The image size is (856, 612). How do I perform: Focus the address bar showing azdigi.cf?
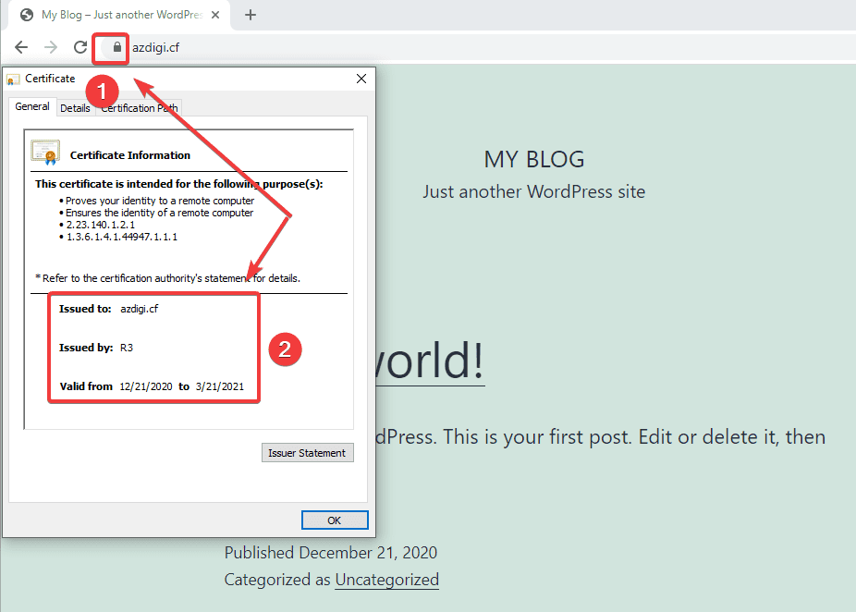point(370,47)
